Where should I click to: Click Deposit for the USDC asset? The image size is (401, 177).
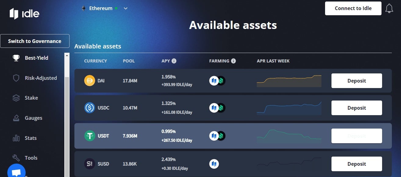pos(357,108)
